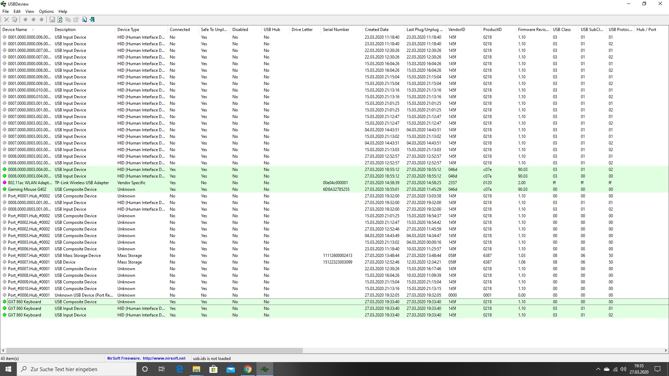
Task: Open the nirsoft.net link in status bar
Action: tap(164, 358)
